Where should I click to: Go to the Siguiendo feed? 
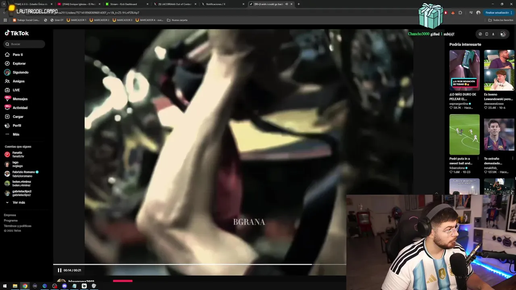[17, 72]
